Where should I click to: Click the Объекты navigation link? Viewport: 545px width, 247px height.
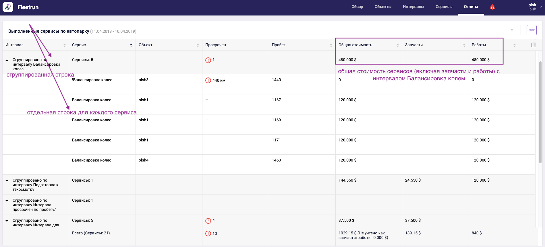pos(383,7)
